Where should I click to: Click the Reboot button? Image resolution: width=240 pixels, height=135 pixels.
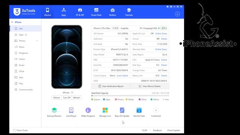57,97
